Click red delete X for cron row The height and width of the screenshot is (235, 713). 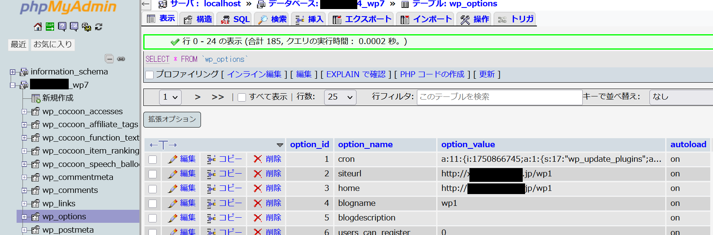pyautogui.click(x=258, y=159)
